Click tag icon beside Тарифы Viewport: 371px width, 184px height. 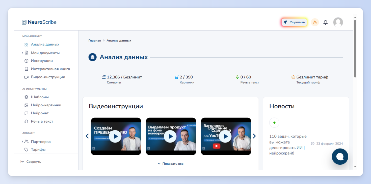coord(26,150)
